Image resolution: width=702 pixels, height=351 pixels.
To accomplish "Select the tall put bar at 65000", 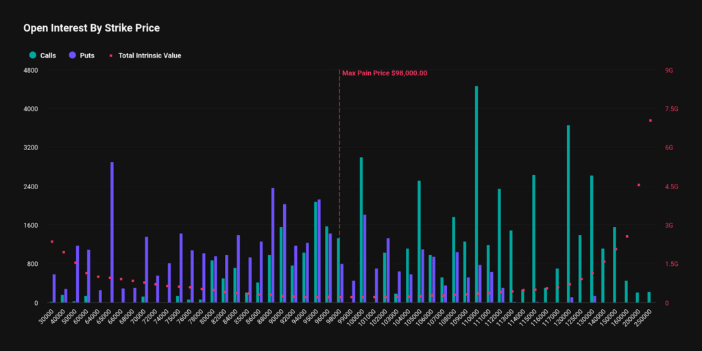I will point(112,232).
